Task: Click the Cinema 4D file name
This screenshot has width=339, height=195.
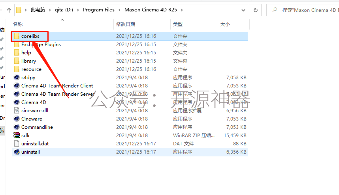Action: pyautogui.click(x=34, y=102)
